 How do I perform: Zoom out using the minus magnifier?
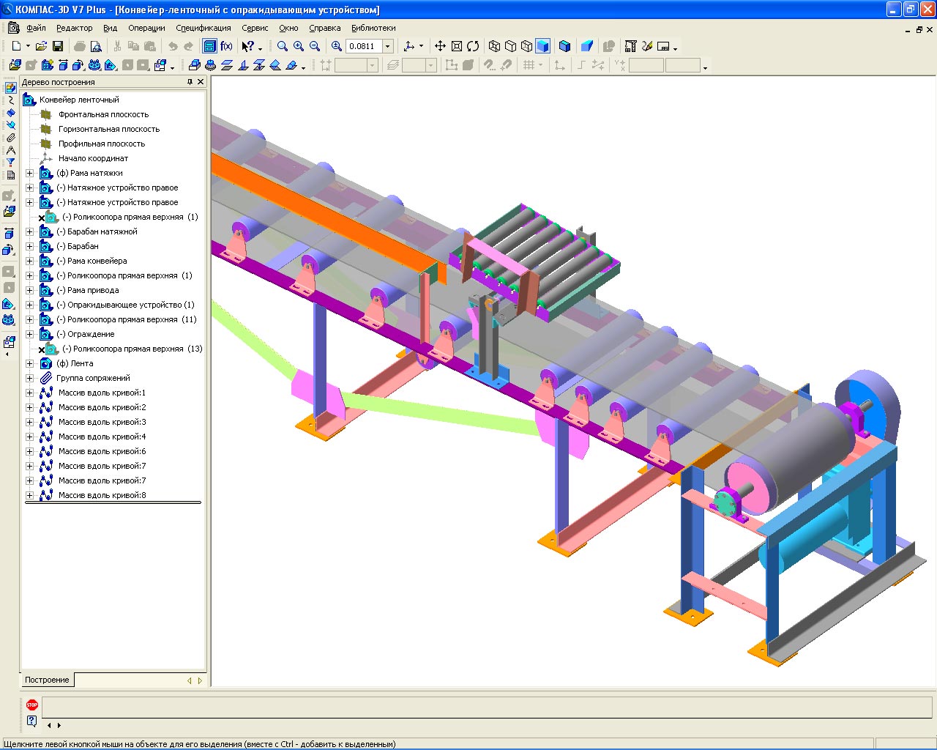[315, 46]
